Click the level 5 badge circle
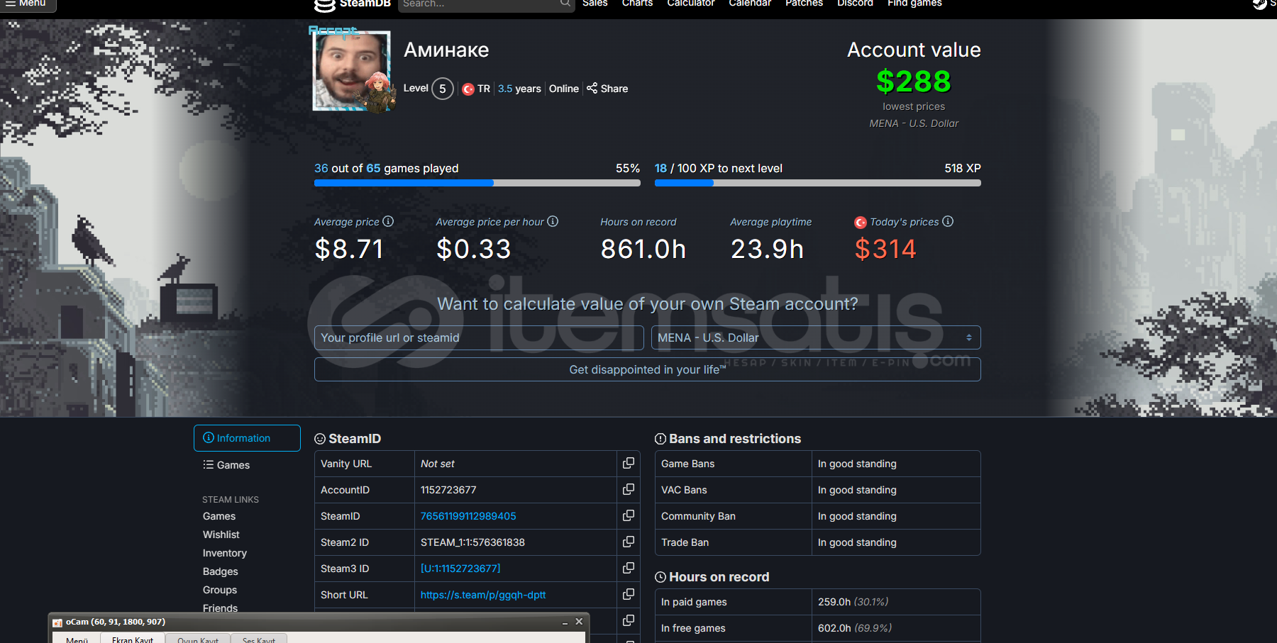This screenshot has width=1277, height=643. click(443, 89)
